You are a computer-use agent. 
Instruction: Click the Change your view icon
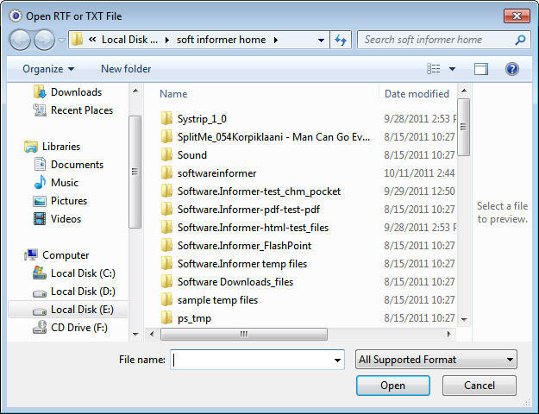434,69
